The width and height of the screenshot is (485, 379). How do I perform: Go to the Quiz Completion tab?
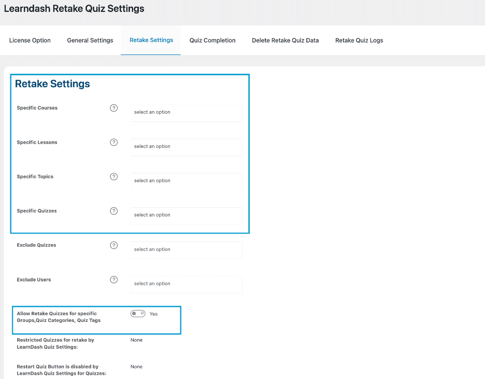212,40
